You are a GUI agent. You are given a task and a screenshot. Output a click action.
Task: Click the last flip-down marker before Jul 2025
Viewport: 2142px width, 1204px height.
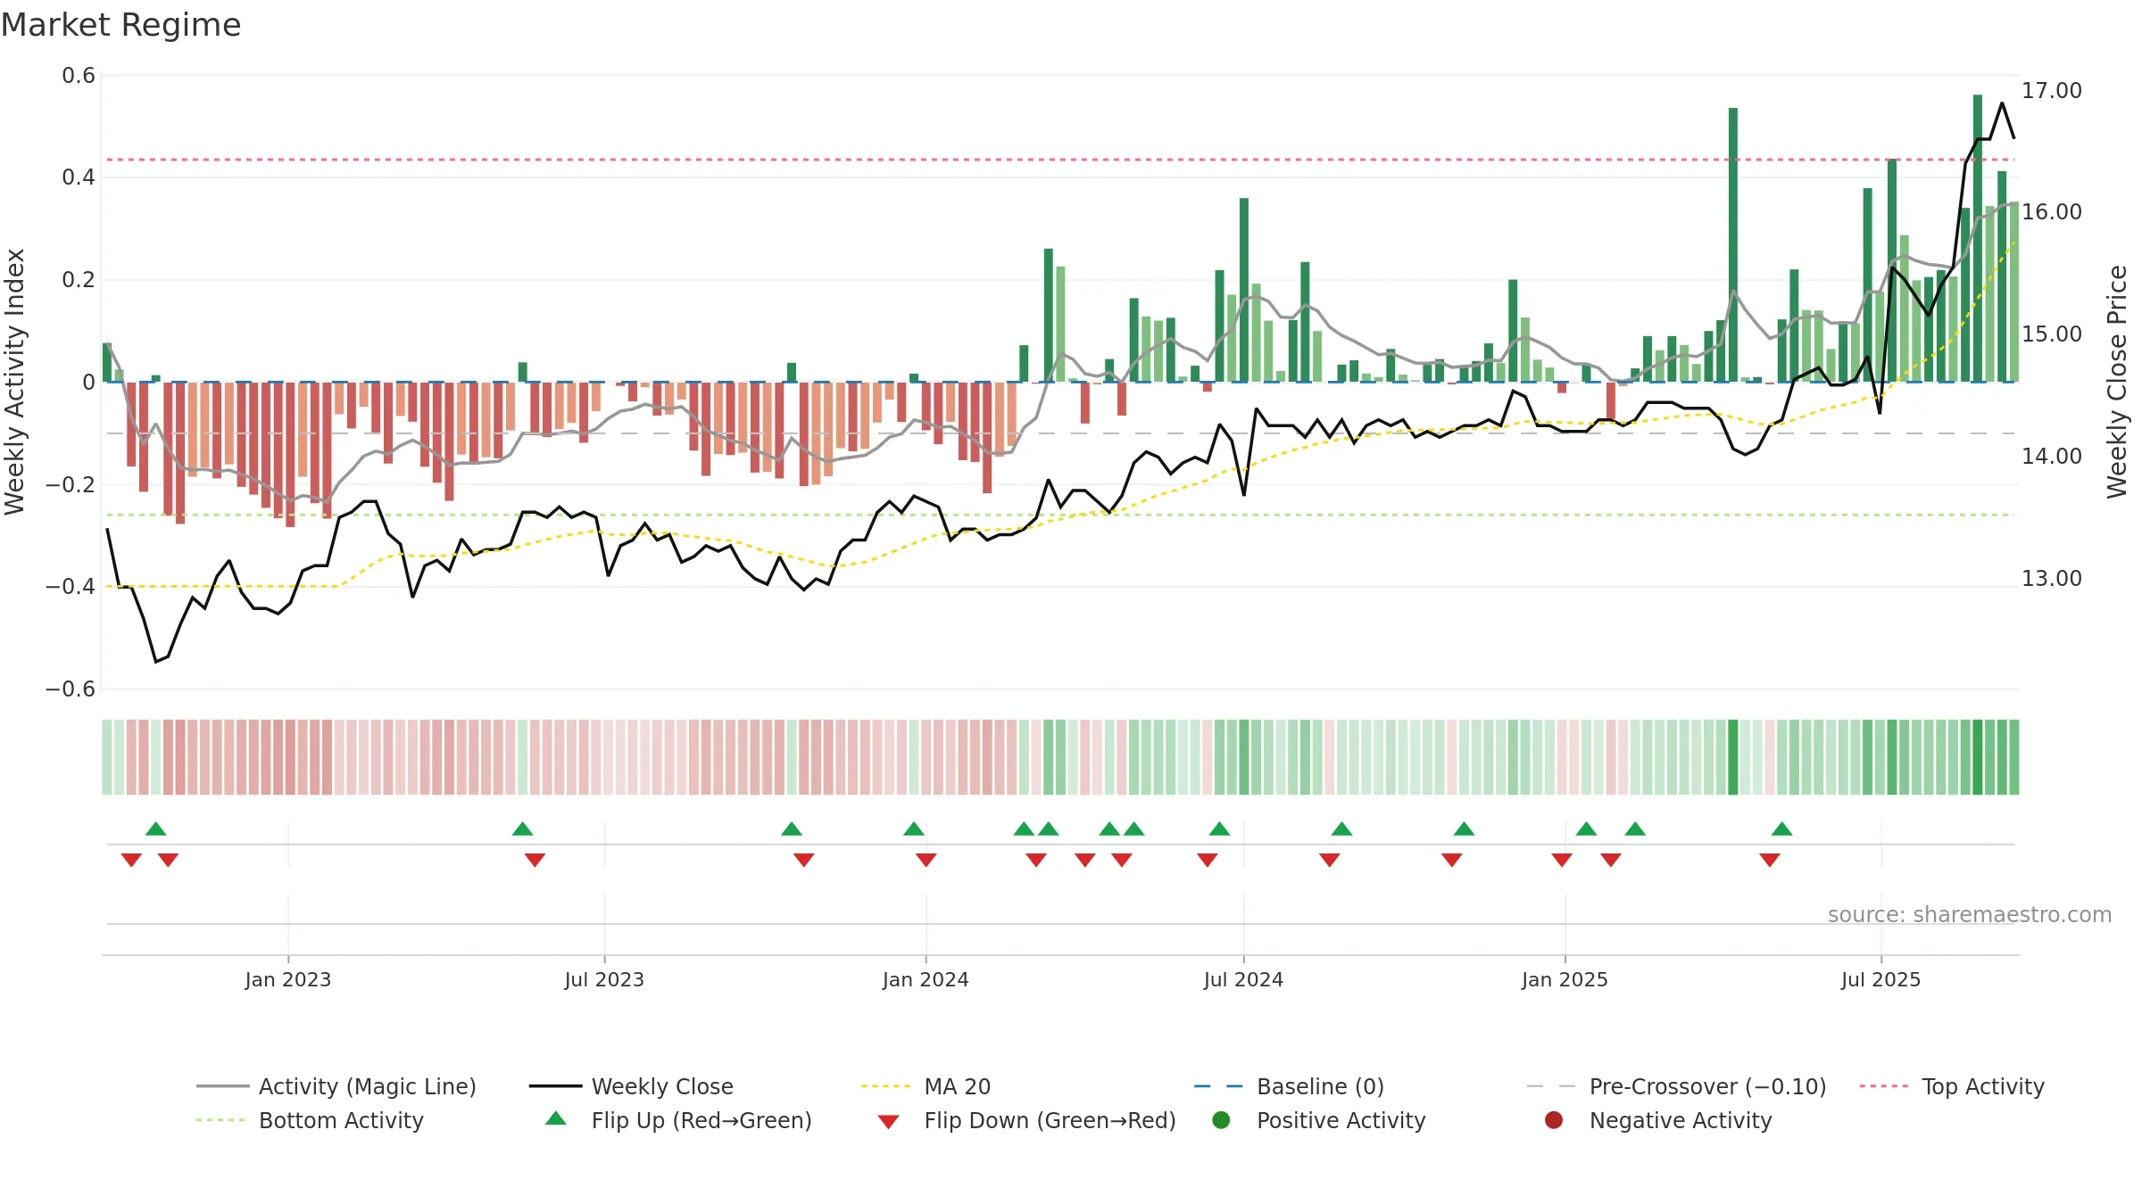(1770, 860)
